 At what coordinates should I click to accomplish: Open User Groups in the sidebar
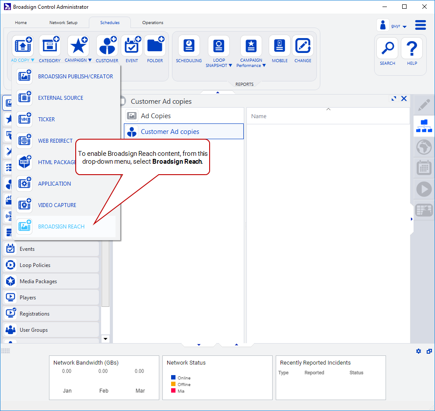51,330
